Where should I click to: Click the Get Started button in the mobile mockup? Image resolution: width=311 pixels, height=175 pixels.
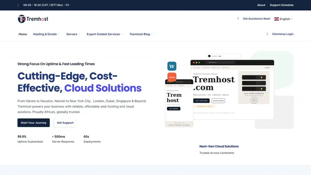click(174, 109)
